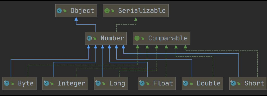Screen dimensions: 268x98
Task: Click the green lock icon next to Long
Action: click(x=104, y=83)
